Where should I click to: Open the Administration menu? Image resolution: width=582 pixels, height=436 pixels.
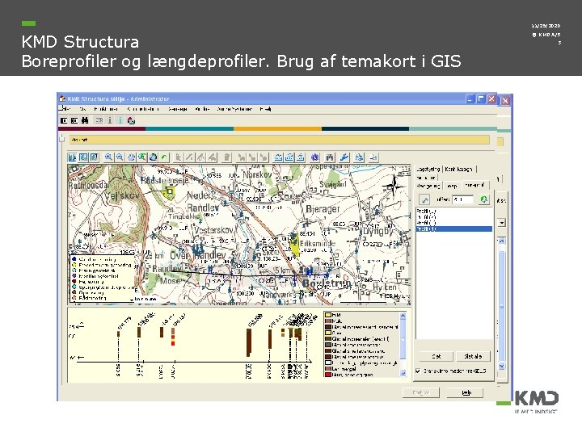point(143,109)
